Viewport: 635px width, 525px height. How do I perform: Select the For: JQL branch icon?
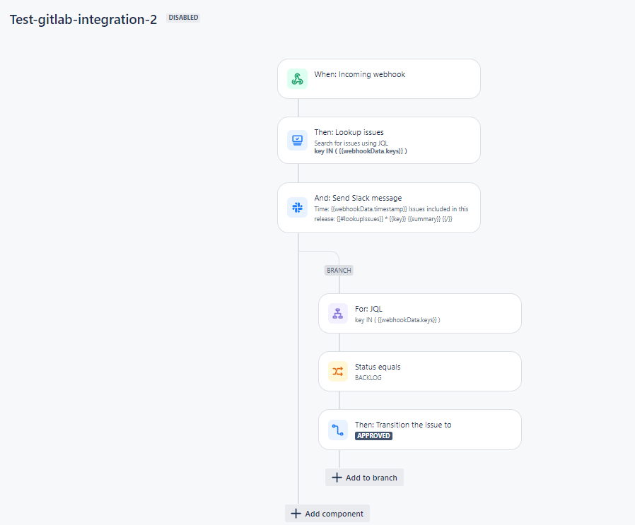(338, 313)
